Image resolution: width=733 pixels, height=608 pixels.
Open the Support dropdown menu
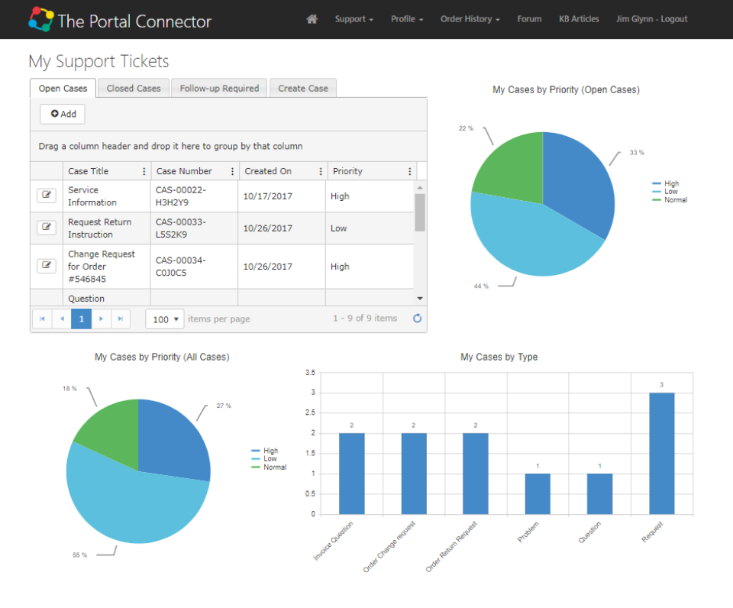[x=354, y=19]
